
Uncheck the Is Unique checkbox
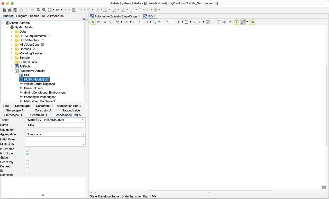27,153
